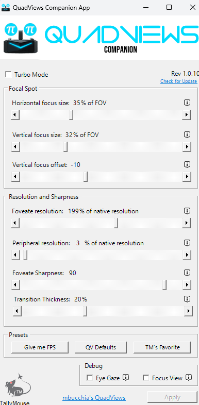Viewport: 199px width, 405px height.
Task: Click the Foveate Sharpness slider thumb
Action: (x=164, y=285)
